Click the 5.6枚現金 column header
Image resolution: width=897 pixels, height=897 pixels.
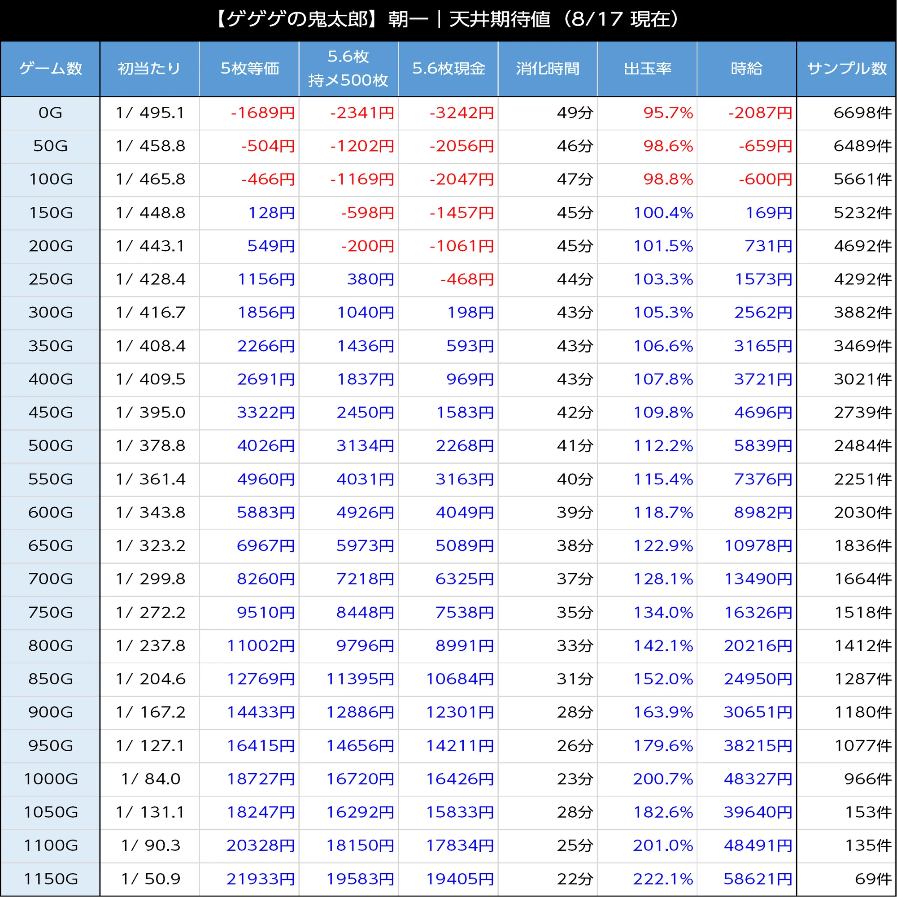(448, 69)
